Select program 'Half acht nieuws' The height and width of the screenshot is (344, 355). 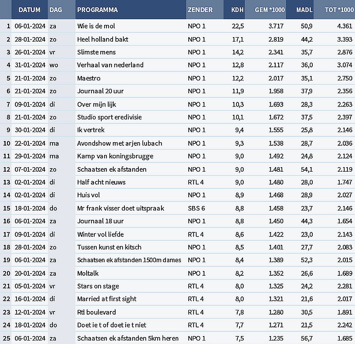tap(101, 182)
